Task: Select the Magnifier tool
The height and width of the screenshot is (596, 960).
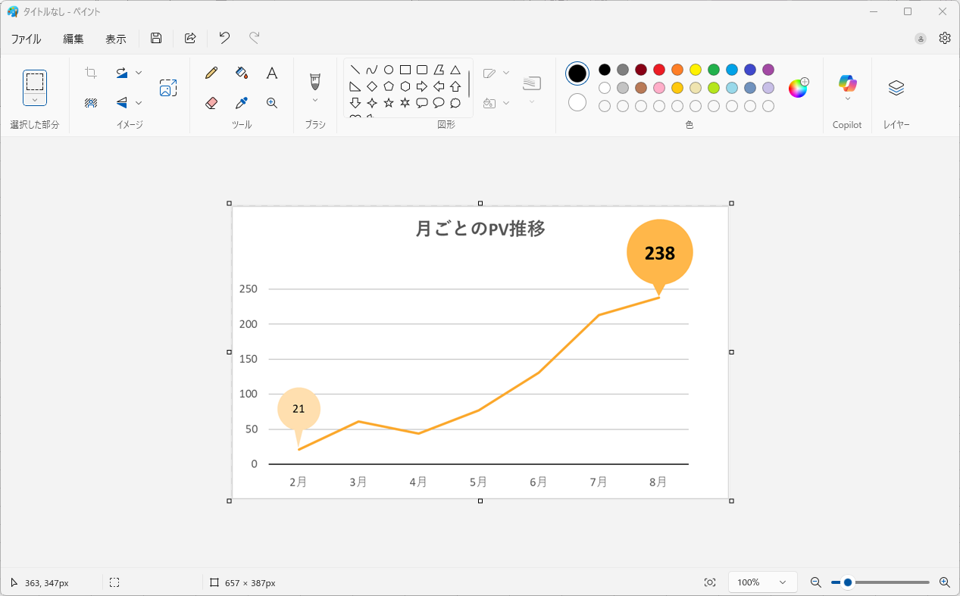Action: point(272,103)
